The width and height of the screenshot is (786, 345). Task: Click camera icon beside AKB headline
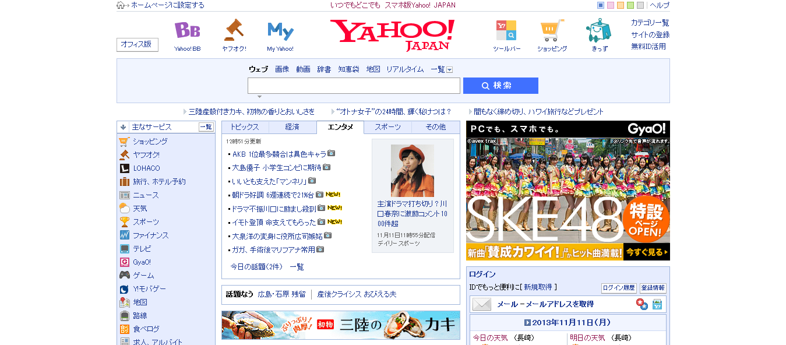tap(331, 153)
